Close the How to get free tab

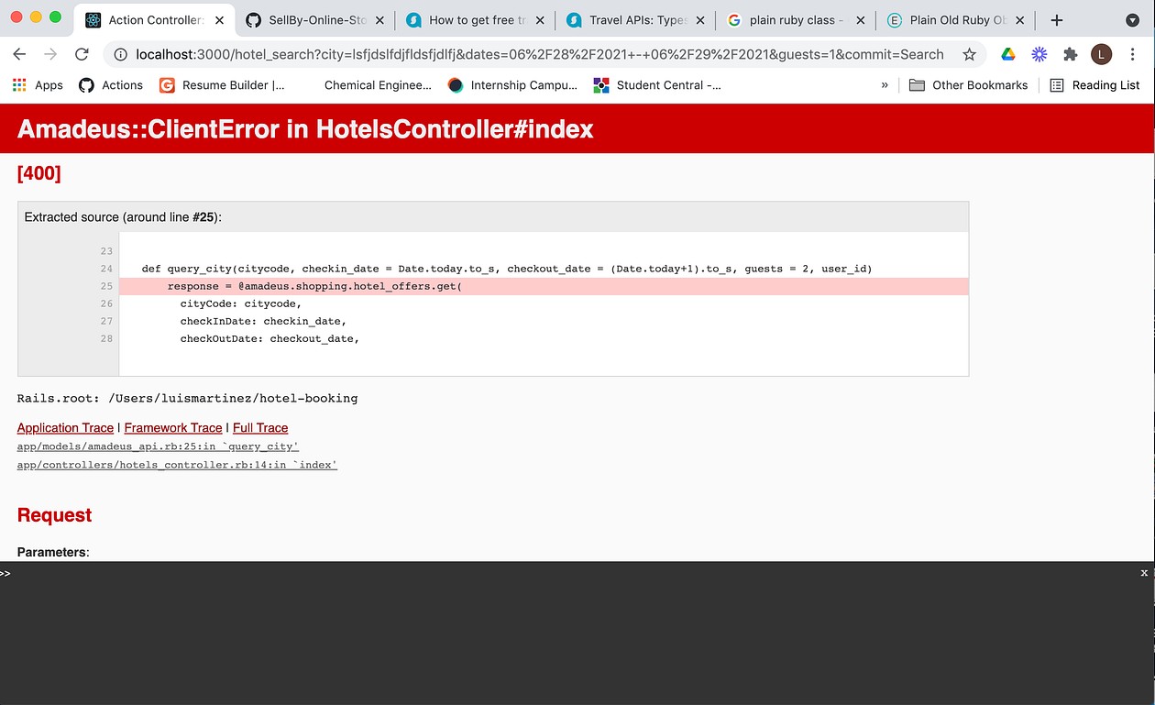tap(540, 19)
